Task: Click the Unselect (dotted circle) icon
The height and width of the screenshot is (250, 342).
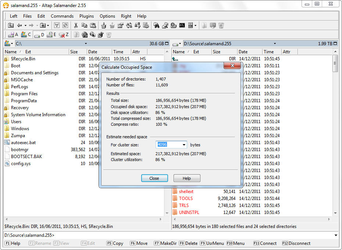Action: [x=65, y=25]
